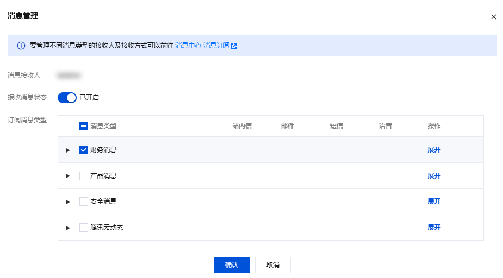
Task: Uncheck the 财务消息 checkbox
Action: [x=84, y=150]
